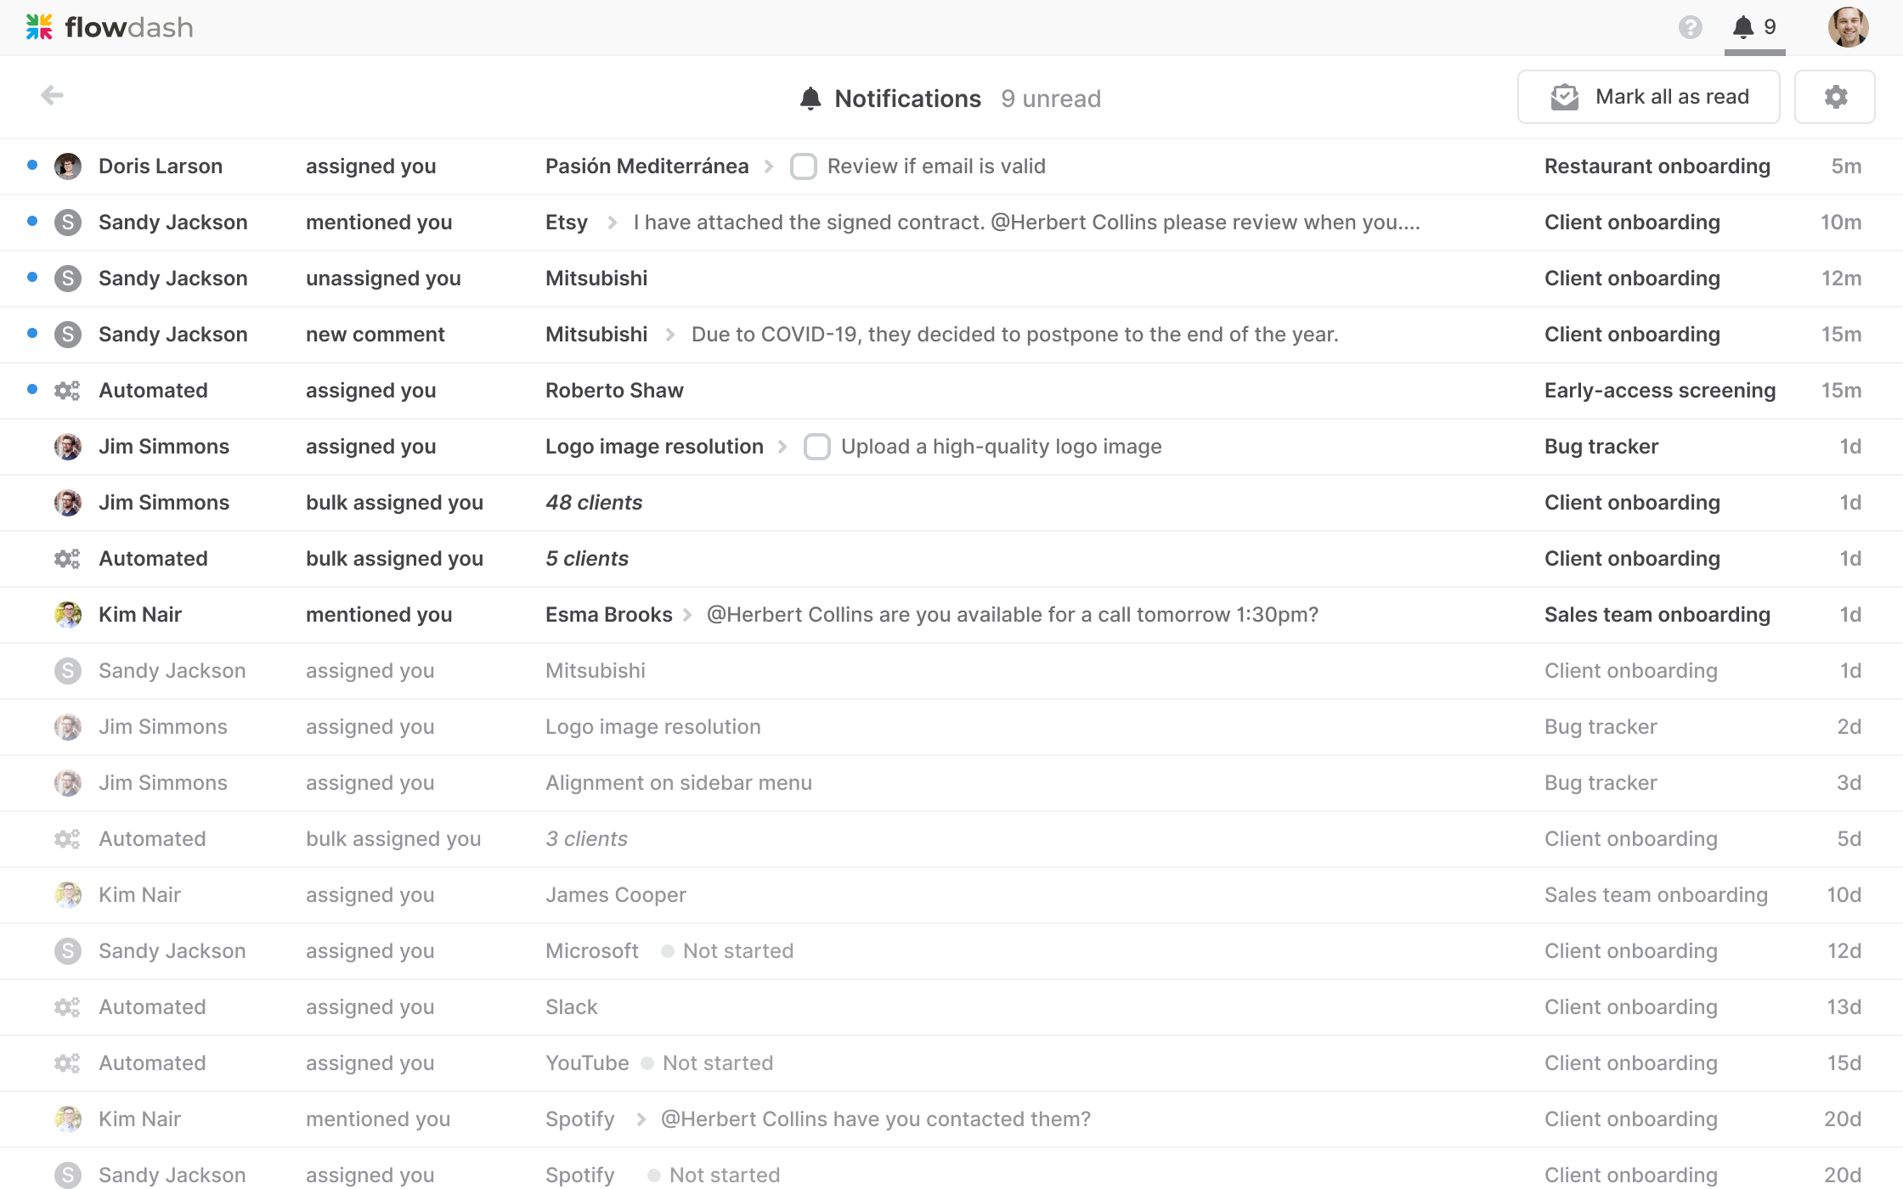Click Kim Nair's avatar on Esma Brooks row
1903x1189 pixels.
tap(68, 615)
